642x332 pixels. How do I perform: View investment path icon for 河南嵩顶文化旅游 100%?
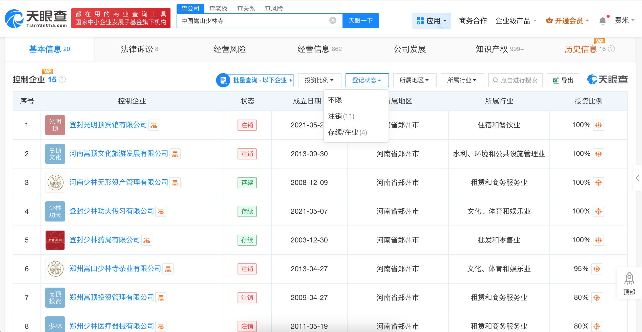(x=598, y=154)
